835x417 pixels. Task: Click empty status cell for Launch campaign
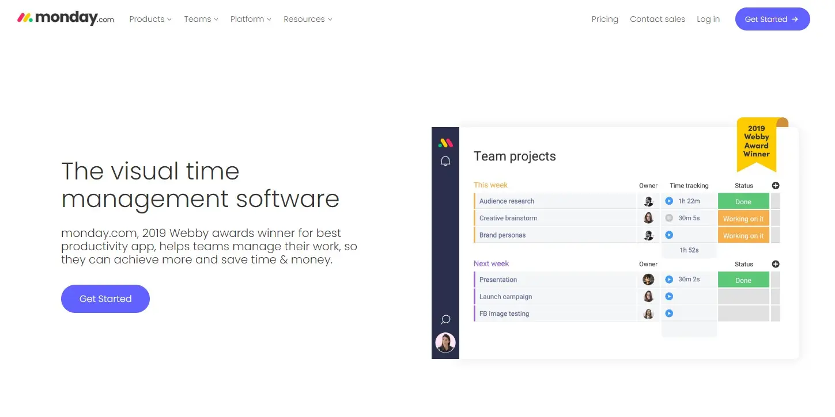pyautogui.click(x=743, y=296)
